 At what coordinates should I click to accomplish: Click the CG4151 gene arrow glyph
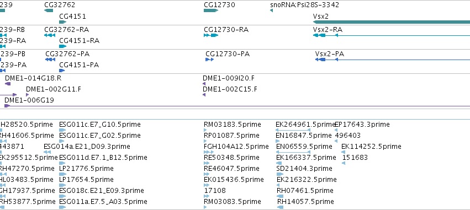[62, 22]
